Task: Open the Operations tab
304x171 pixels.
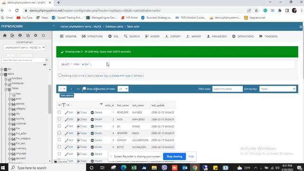Action: (243, 36)
